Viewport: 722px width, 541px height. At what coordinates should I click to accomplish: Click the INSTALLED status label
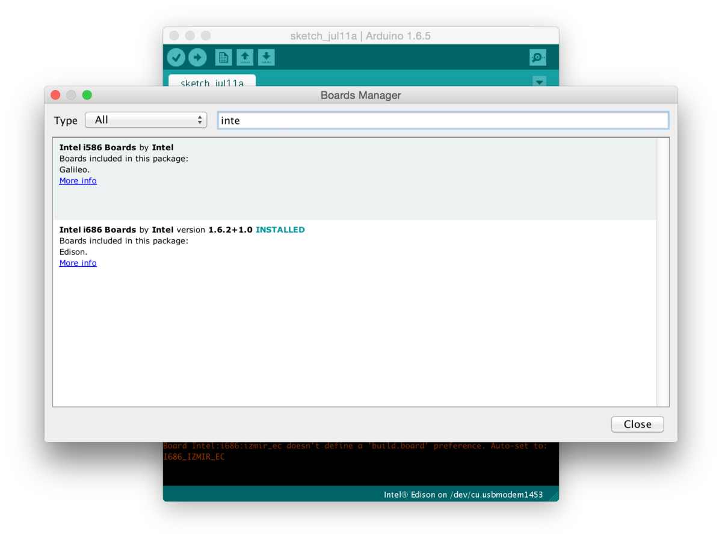point(280,230)
